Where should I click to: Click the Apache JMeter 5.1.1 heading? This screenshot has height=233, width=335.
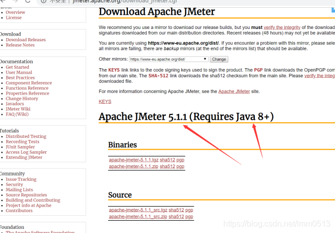(186, 116)
